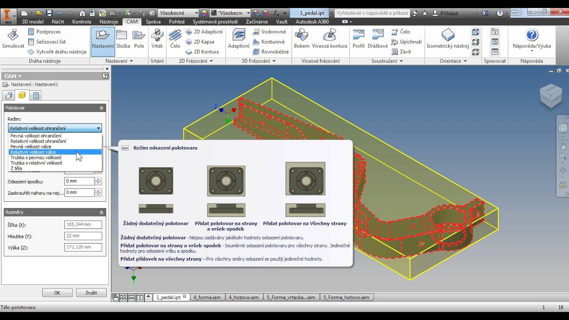Open Seřizovací list setup sheet

click(x=47, y=42)
